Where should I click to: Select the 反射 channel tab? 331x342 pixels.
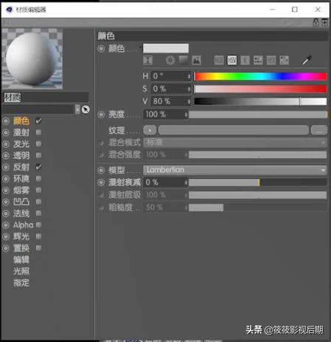coord(21,167)
